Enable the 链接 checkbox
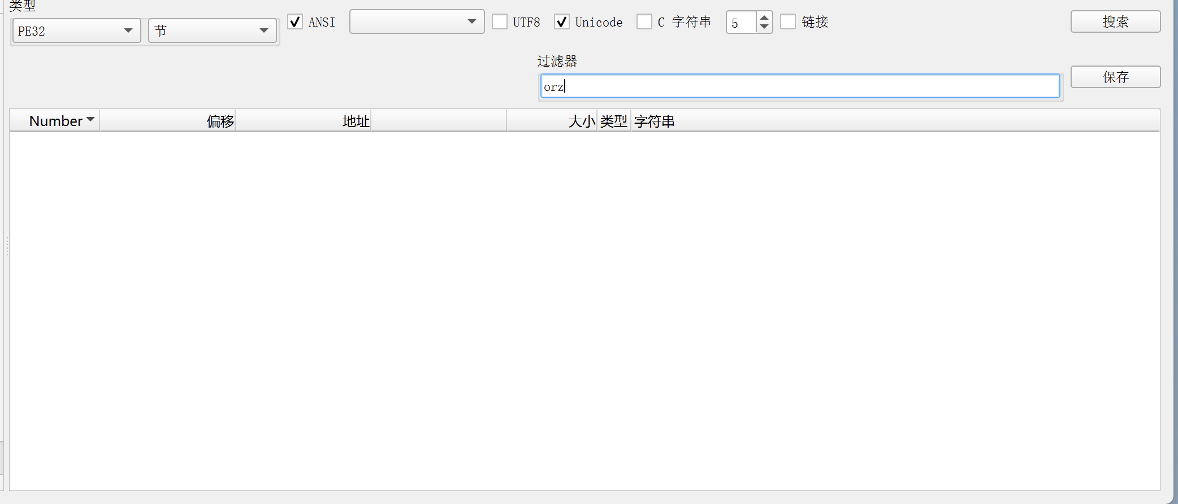The width and height of the screenshot is (1178, 504). pos(788,22)
